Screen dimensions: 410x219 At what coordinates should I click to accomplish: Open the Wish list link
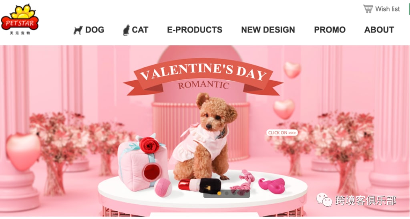[387, 9]
